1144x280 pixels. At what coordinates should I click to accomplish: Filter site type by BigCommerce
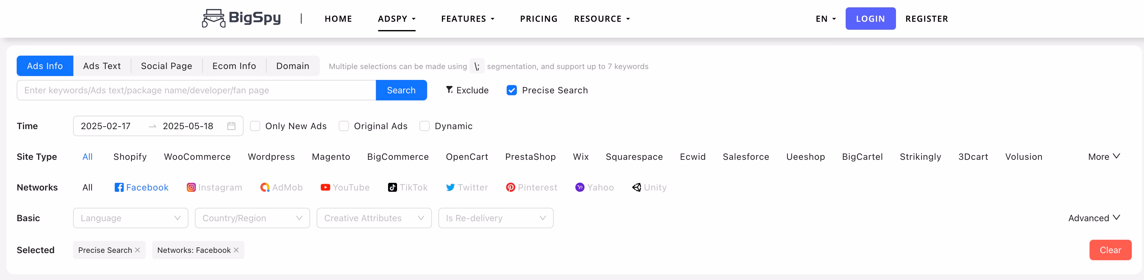pos(398,157)
